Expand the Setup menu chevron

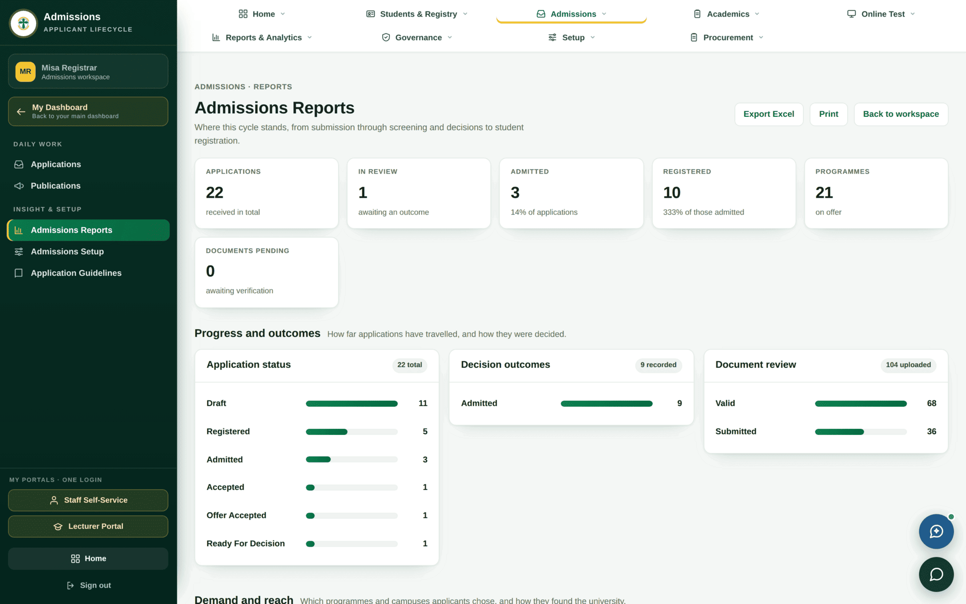pyautogui.click(x=593, y=37)
